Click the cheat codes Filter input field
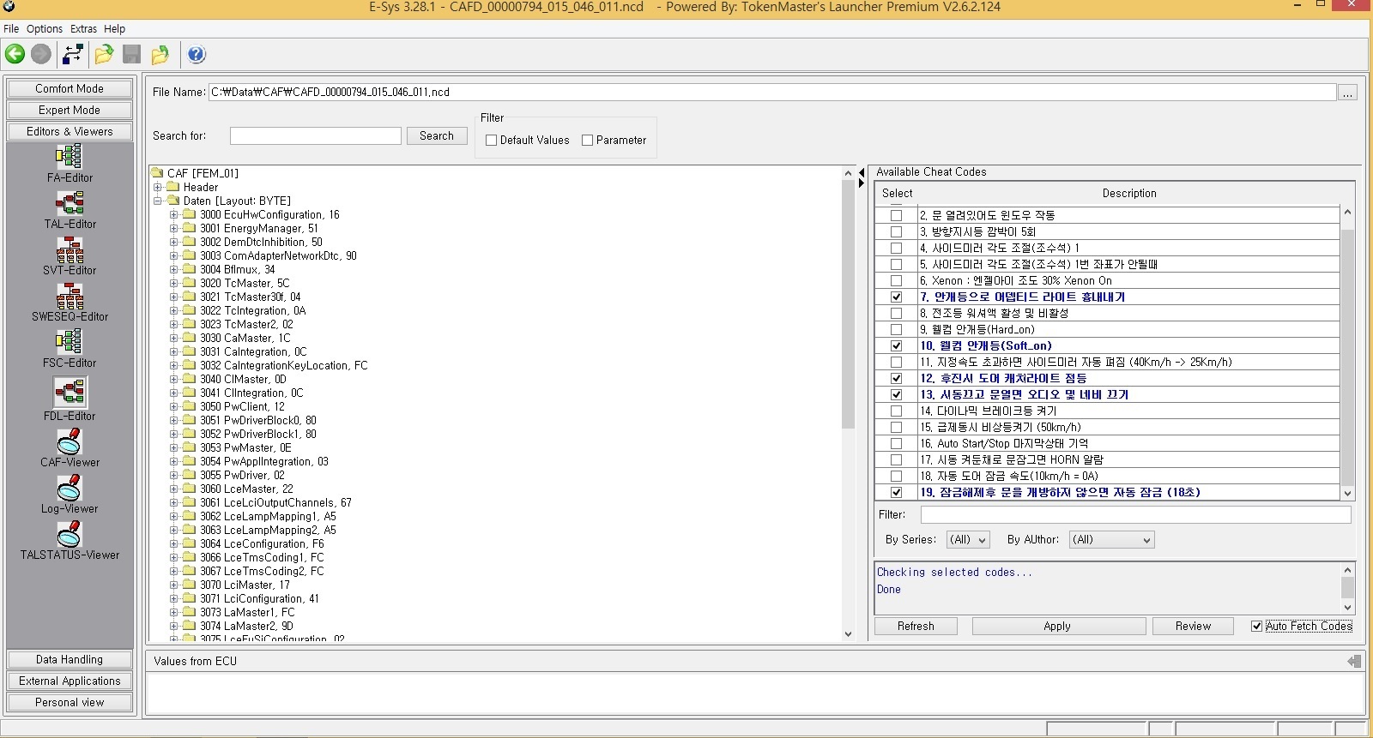The height and width of the screenshot is (738, 1373). tap(1135, 514)
